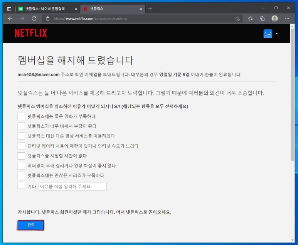Select the 넷플릭스 tab

(x=113, y=9)
